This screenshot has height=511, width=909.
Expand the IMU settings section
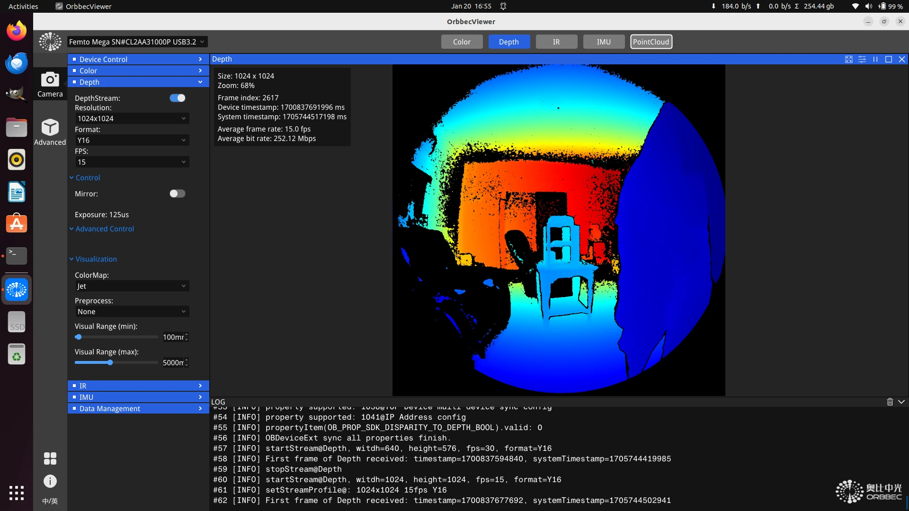(138, 397)
